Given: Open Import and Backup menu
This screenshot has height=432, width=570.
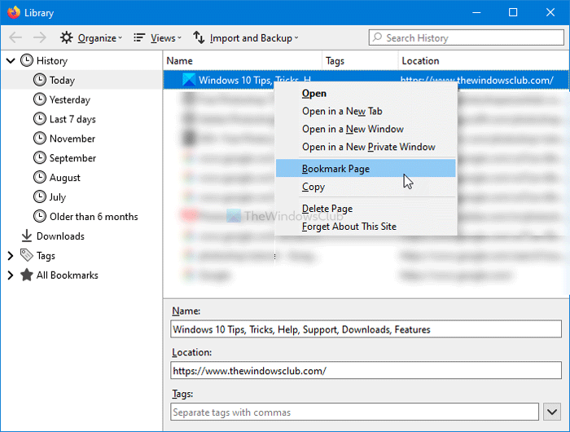Looking at the screenshot, I should pos(246,37).
